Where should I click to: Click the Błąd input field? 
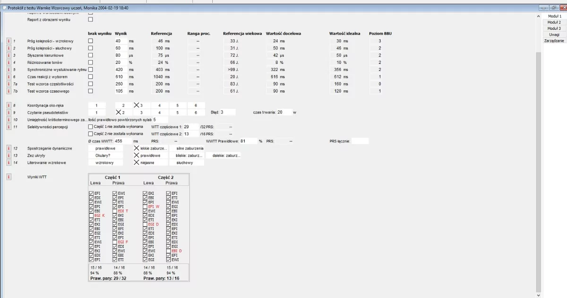coord(228,113)
